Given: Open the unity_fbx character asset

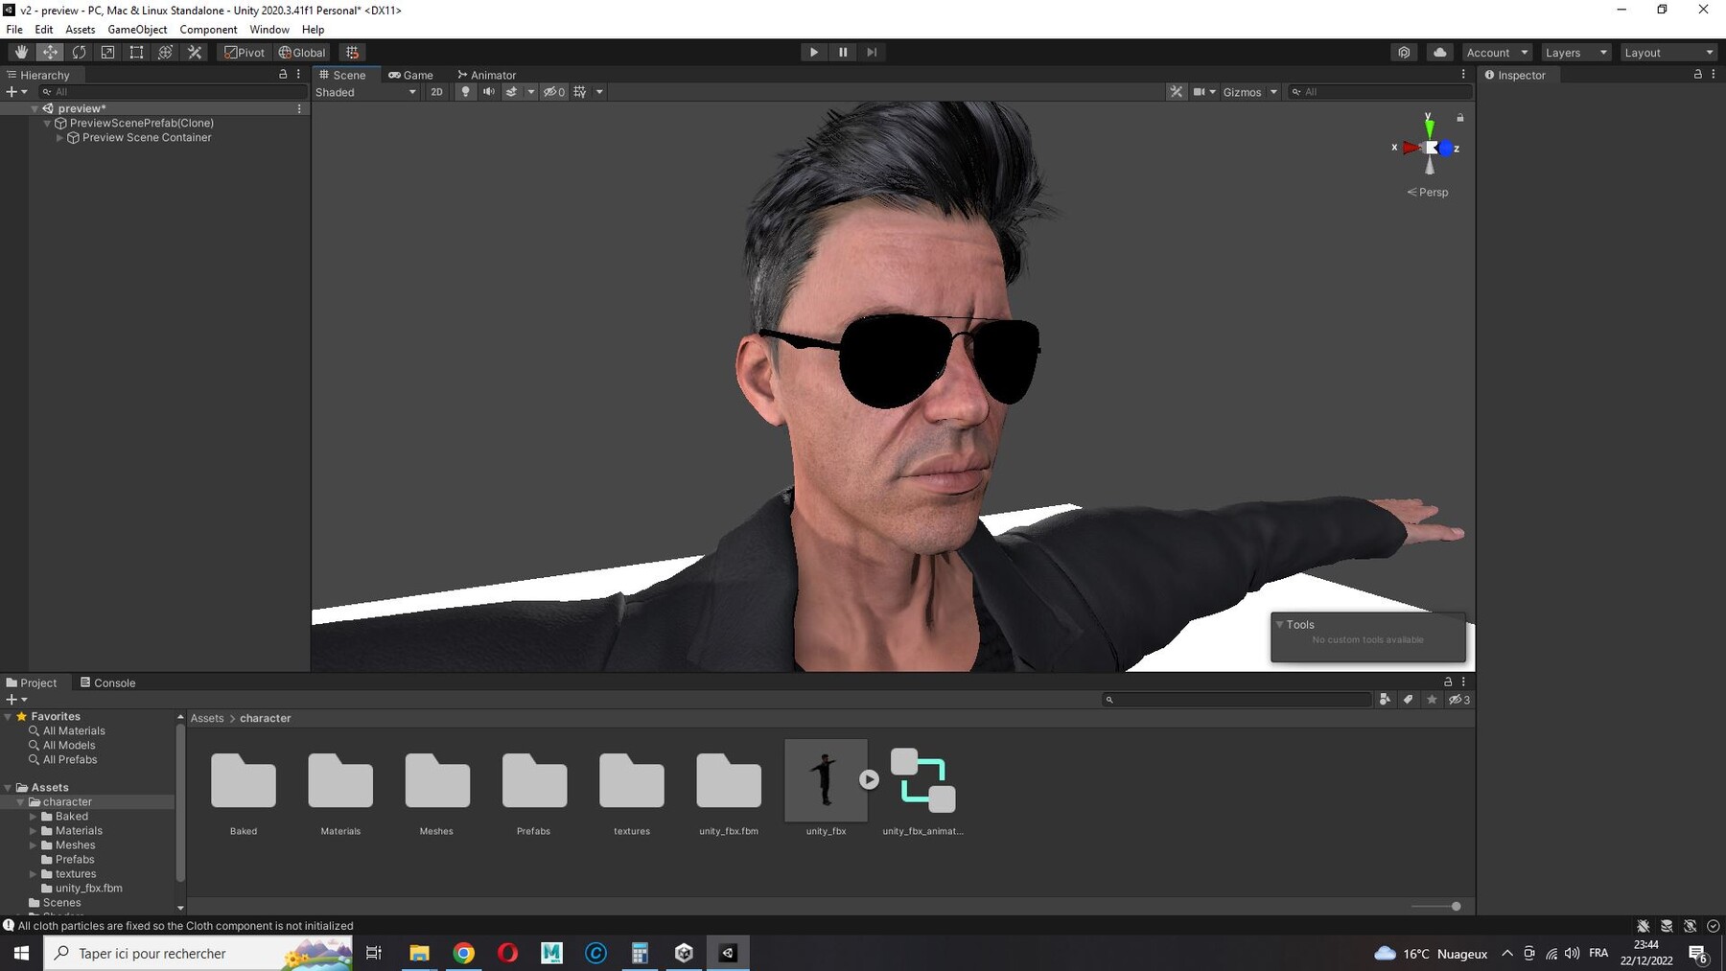Looking at the screenshot, I should (825, 781).
